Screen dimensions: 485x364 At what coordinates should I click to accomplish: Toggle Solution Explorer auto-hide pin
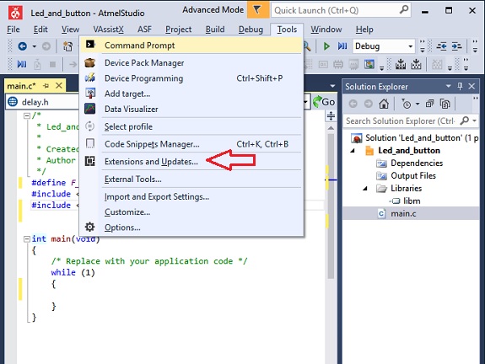(460, 87)
